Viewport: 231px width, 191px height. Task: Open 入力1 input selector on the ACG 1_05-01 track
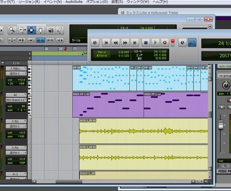coord(16,121)
